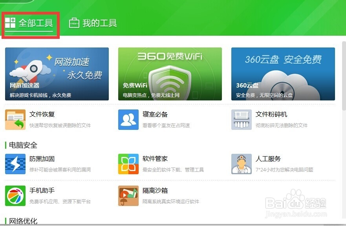Launch the 文件粉碎机 shredder icon
The image size is (346, 226).
pyautogui.click(x=241, y=119)
